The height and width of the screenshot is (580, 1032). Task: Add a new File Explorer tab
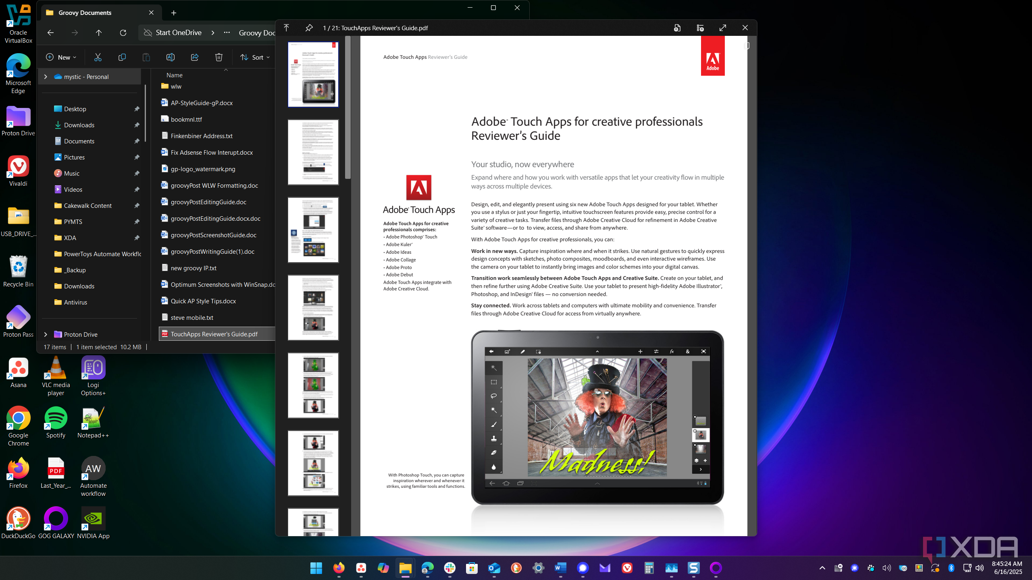tap(174, 13)
